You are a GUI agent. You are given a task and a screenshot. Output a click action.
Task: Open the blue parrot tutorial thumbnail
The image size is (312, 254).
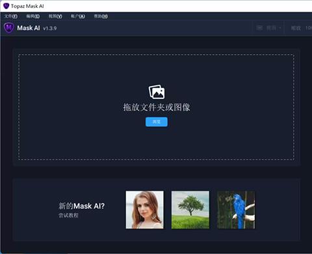pos(236,210)
